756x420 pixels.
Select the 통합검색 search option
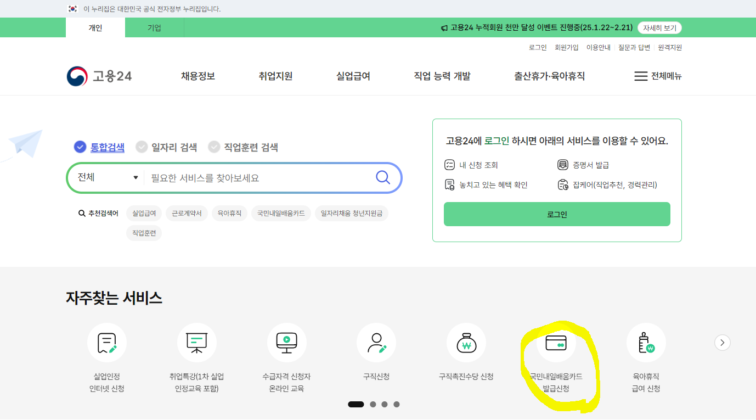(x=99, y=147)
